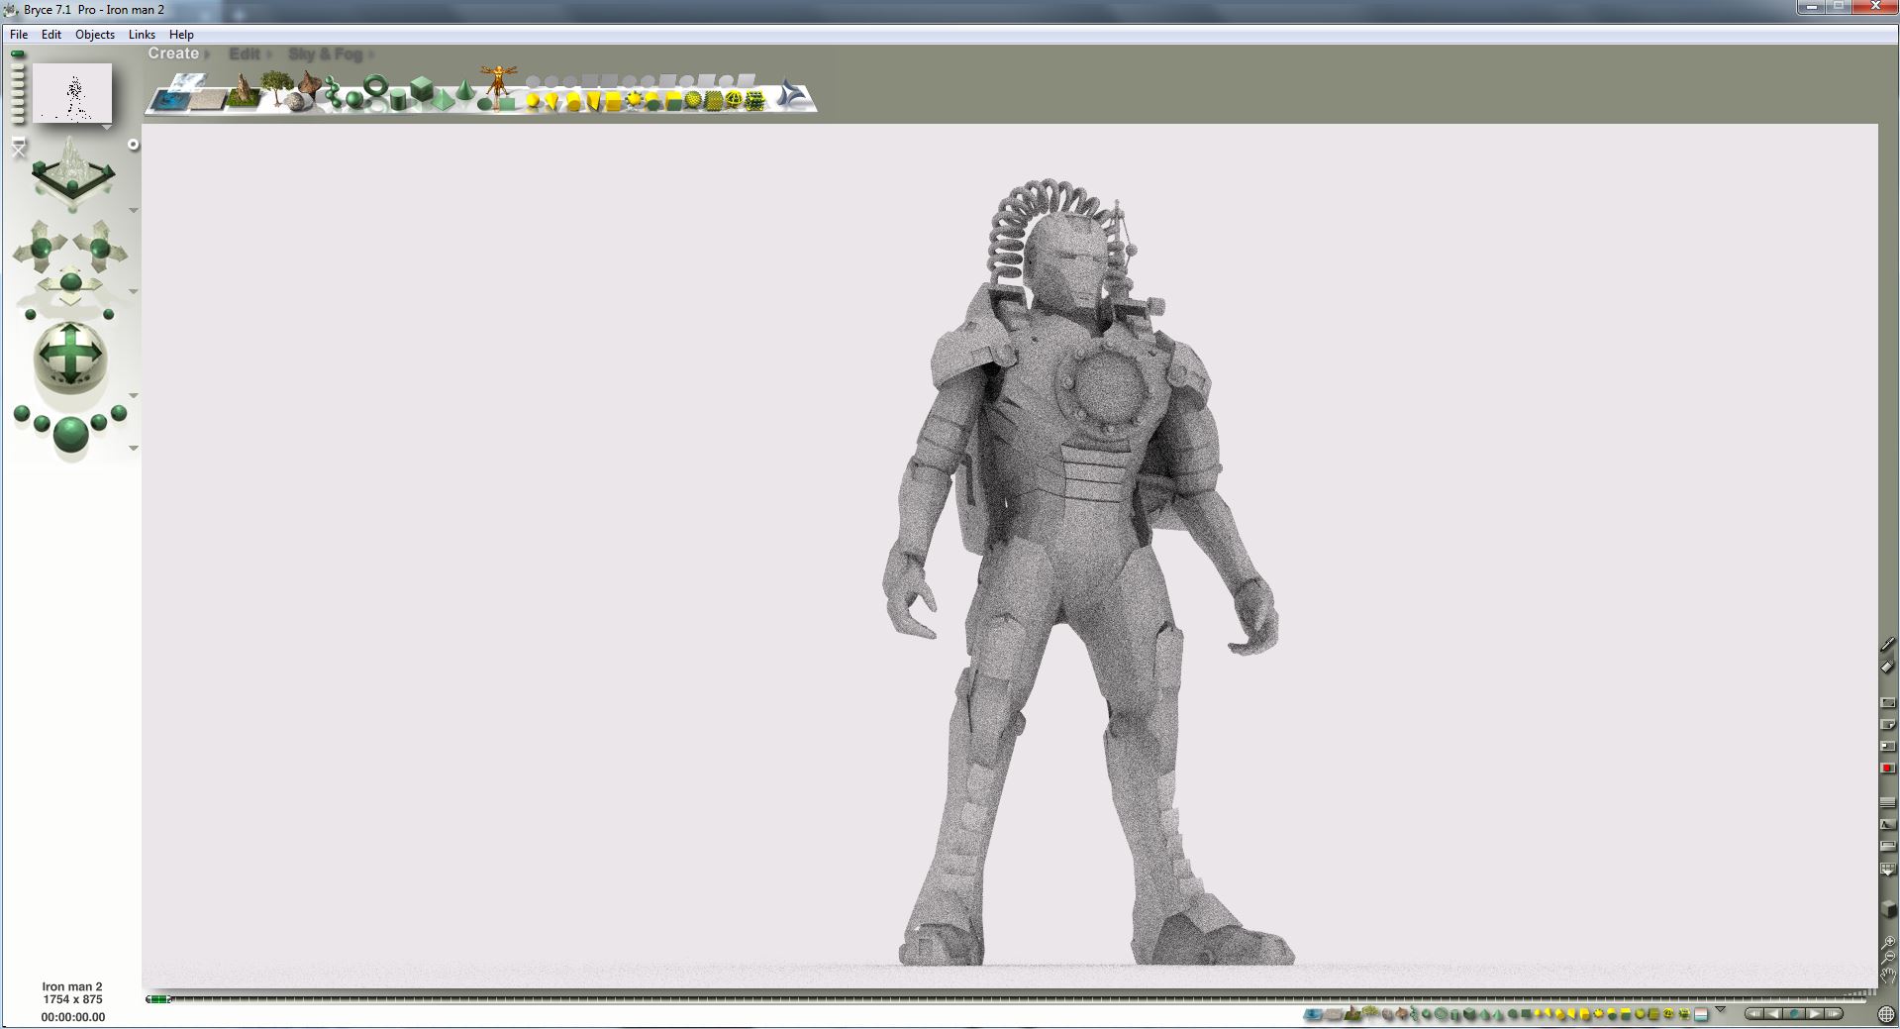Create an infinite water plane

point(169,101)
